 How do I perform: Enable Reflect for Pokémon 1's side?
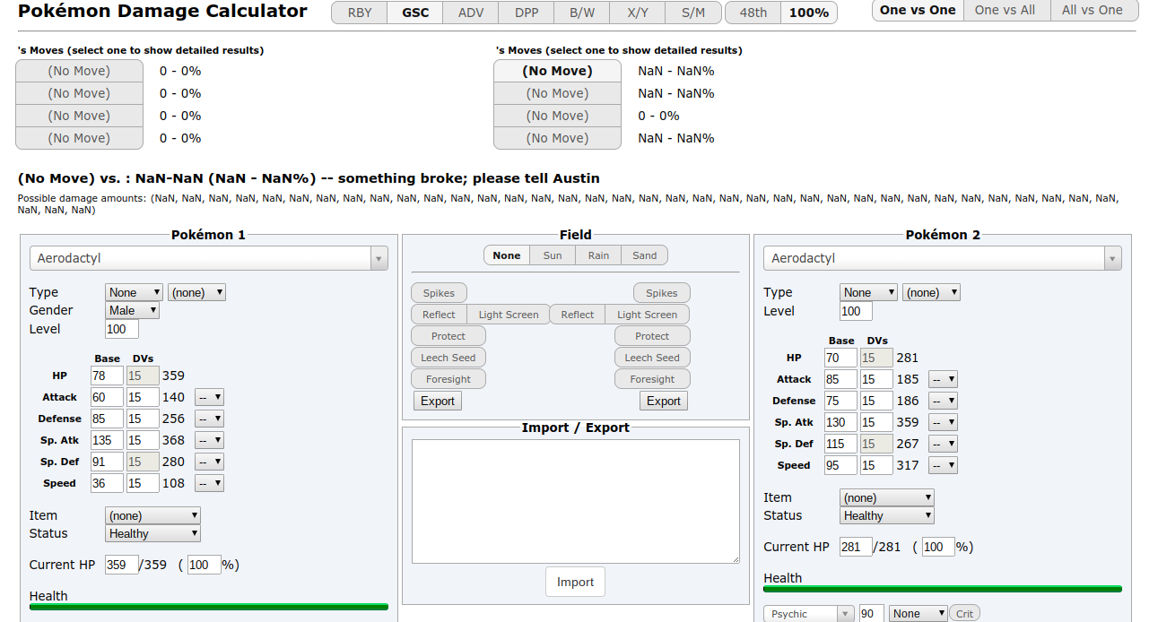[x=439, y=315]
